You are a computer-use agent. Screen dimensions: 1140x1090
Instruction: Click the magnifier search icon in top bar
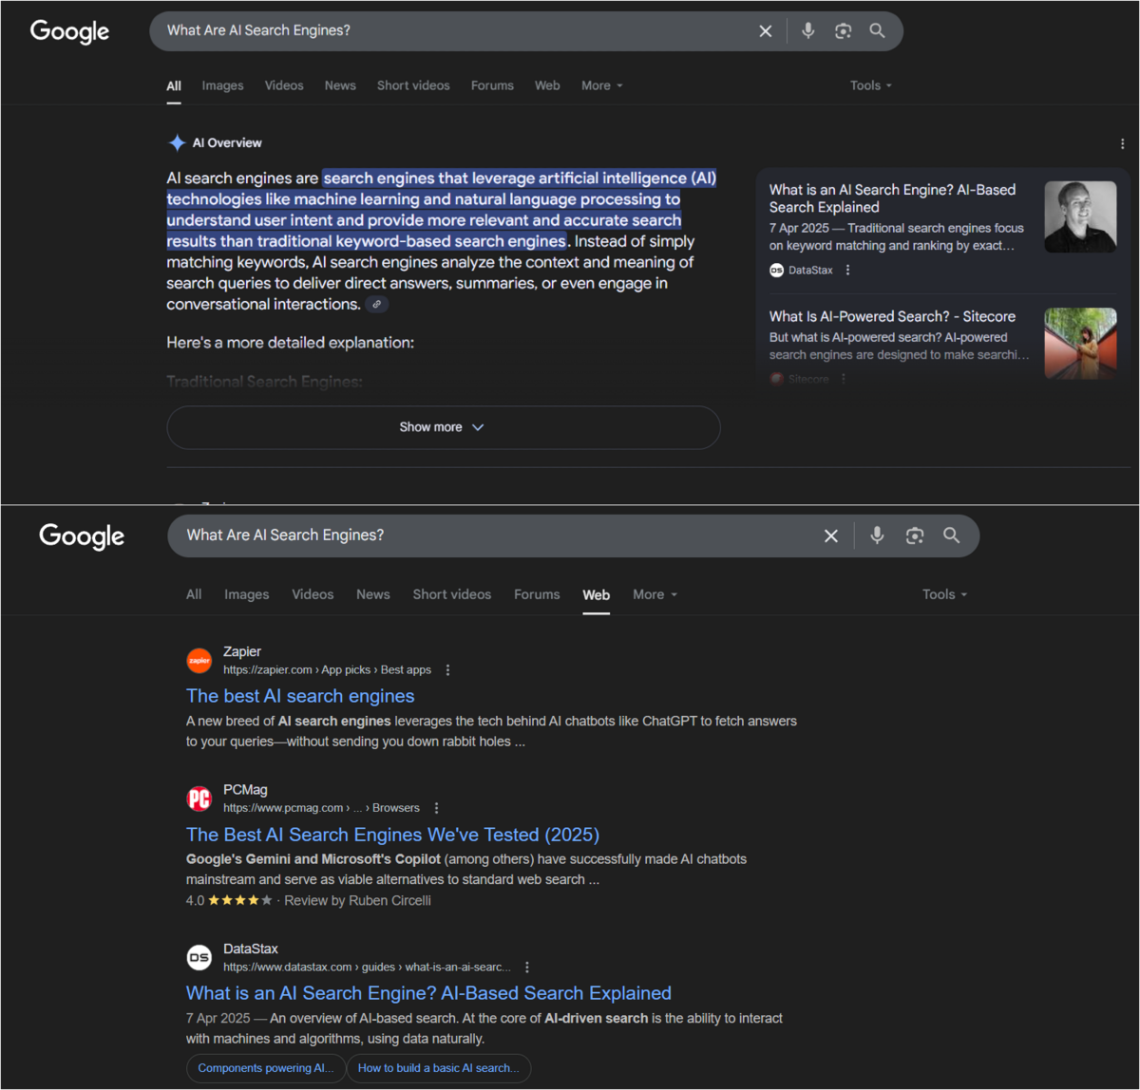[877, 31]
